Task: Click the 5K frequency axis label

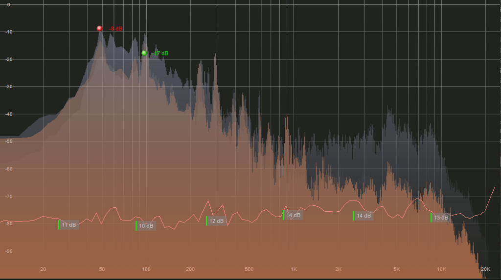Action: (397, 269)
